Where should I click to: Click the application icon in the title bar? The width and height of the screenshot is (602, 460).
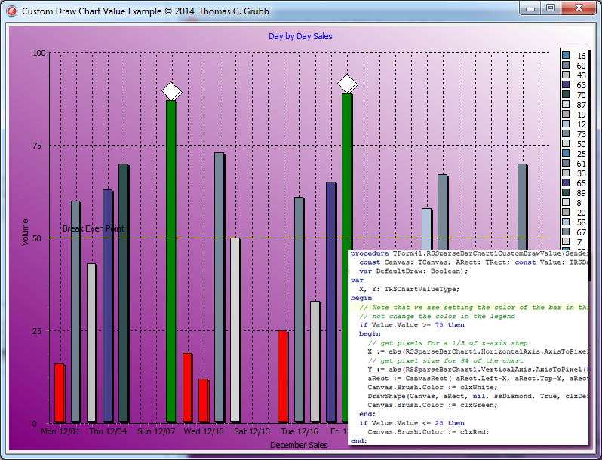pyautogui.click(x=11, y=11)
